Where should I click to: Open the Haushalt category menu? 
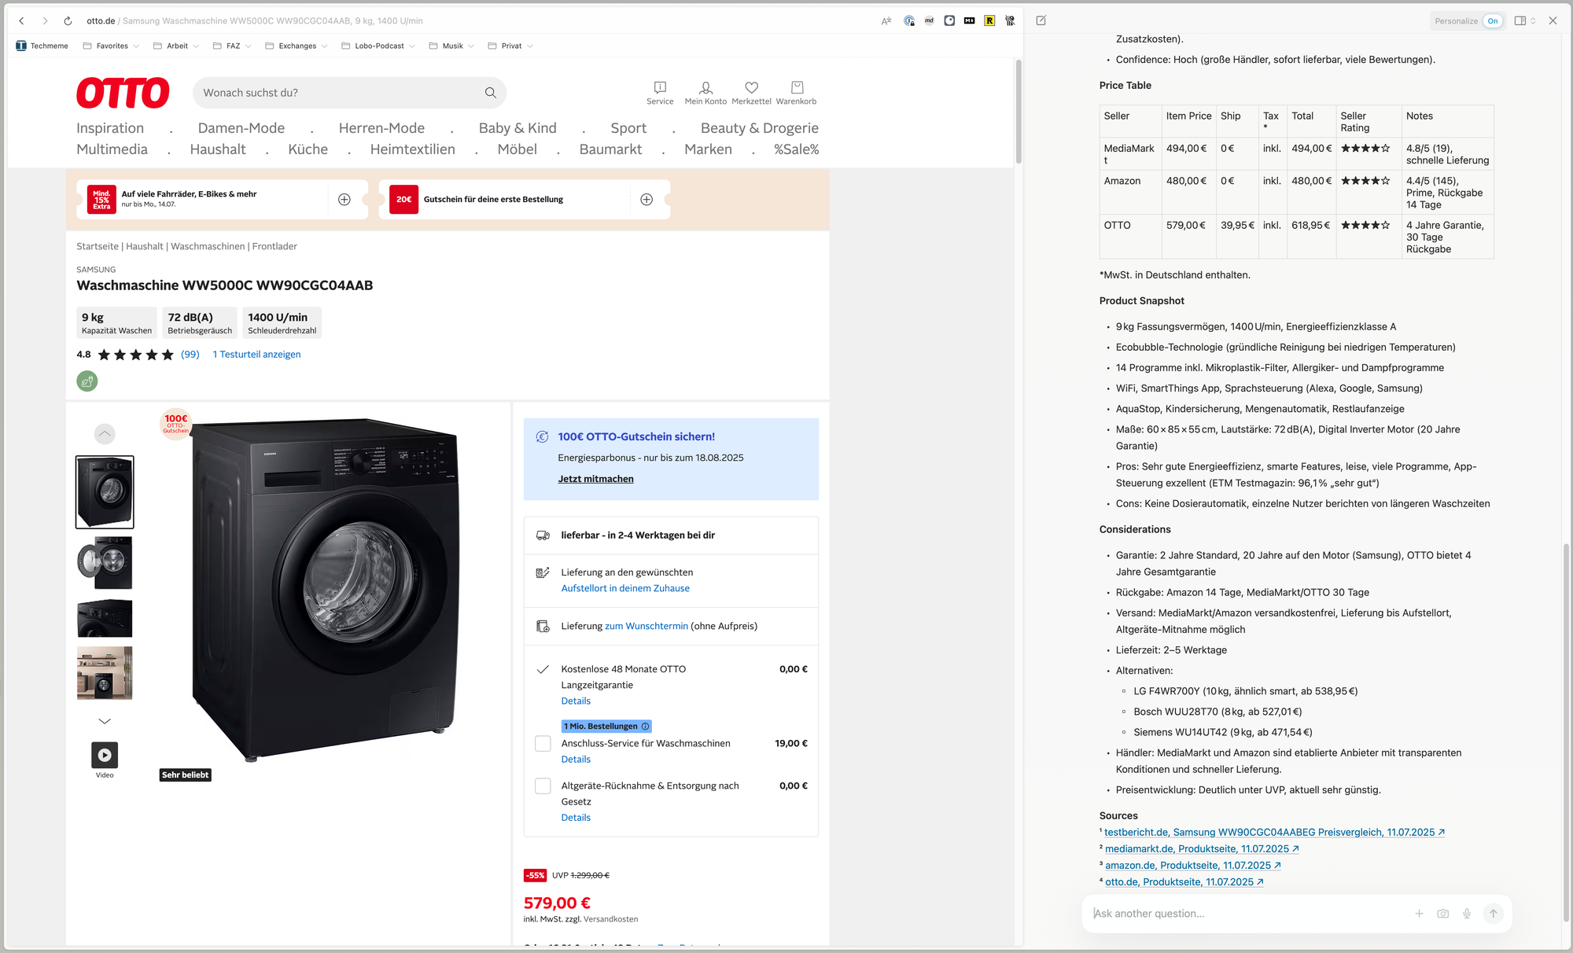pyautogui.click(x=217, y=149)
